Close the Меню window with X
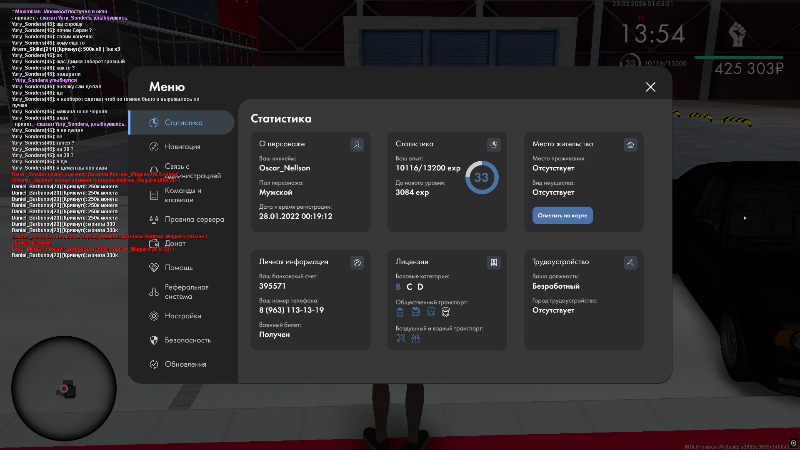 coord(650,87)
